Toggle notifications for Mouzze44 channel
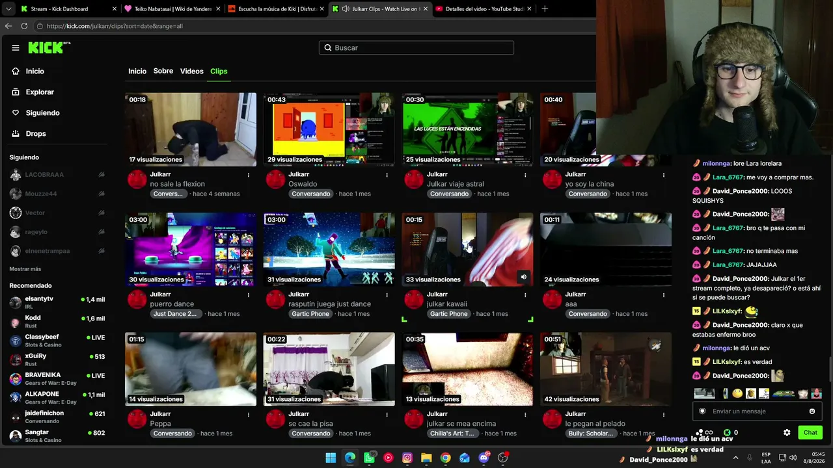Viewport: 833px width, 468px height. (x=102, y=194)
